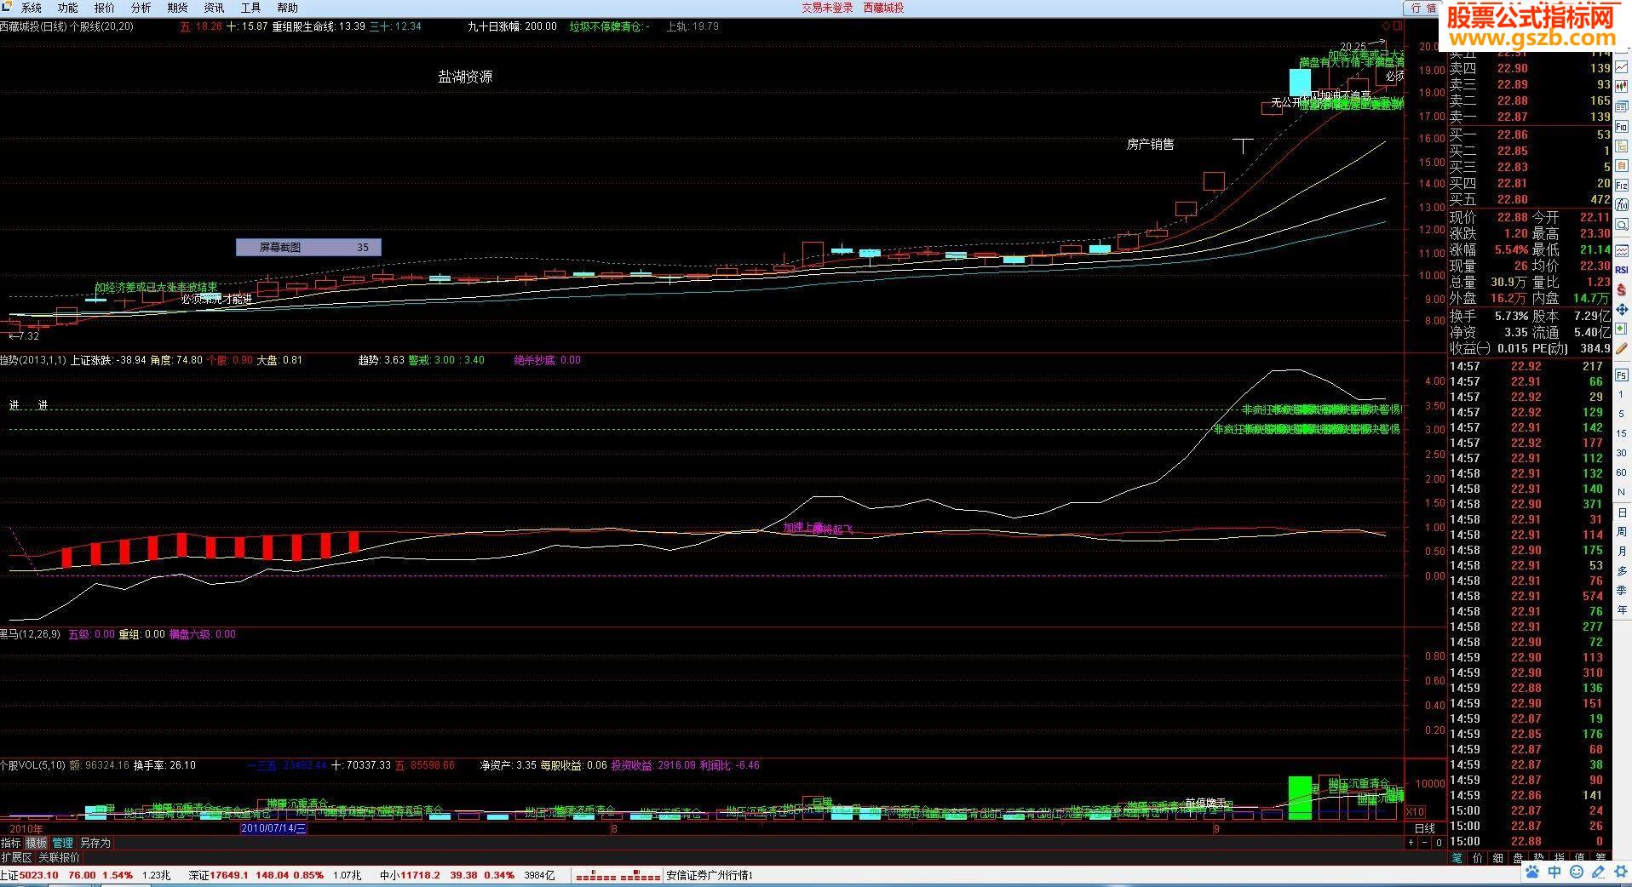The height and width of the screenshot is (887, 1632).
Task: Open the 帮助 menu
Action: point(287,8)
